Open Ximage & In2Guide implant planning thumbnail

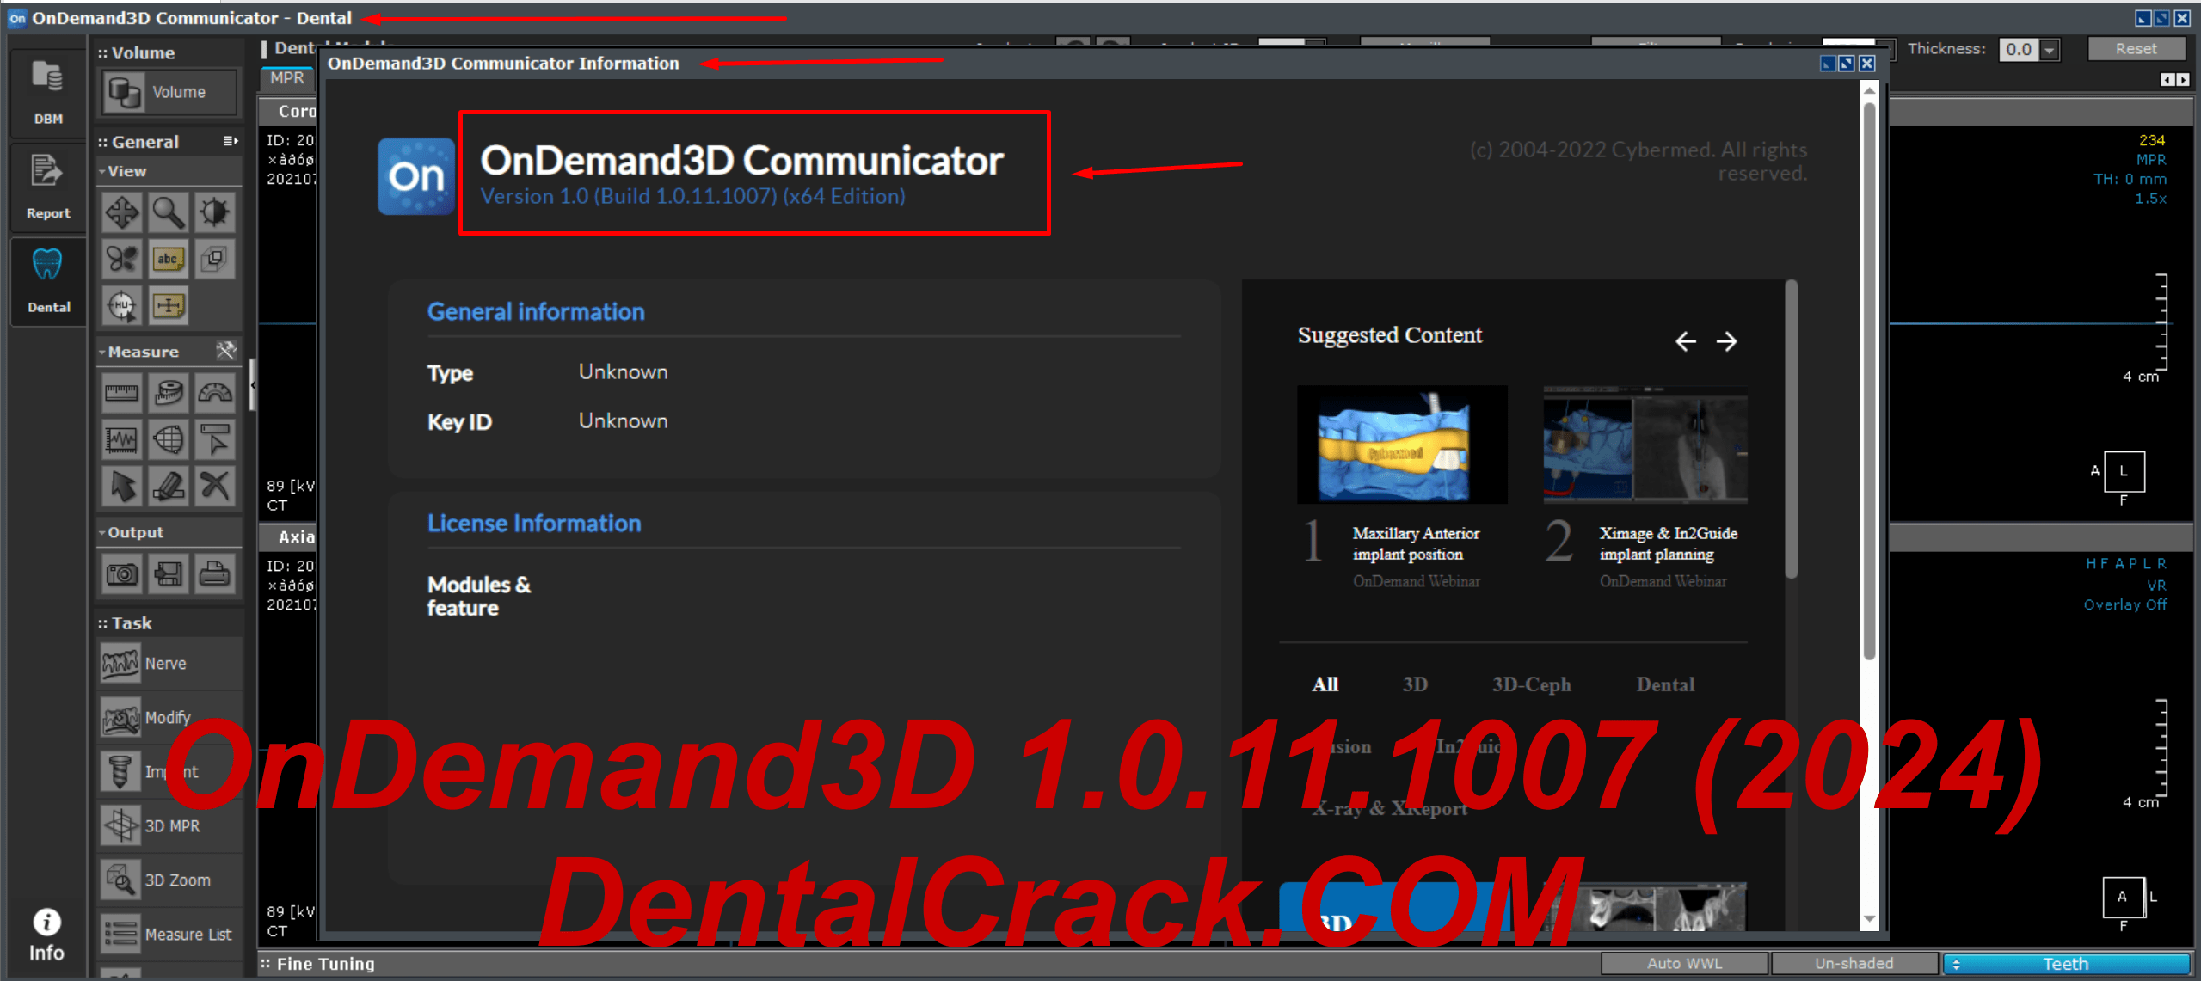pos(1645,444)
